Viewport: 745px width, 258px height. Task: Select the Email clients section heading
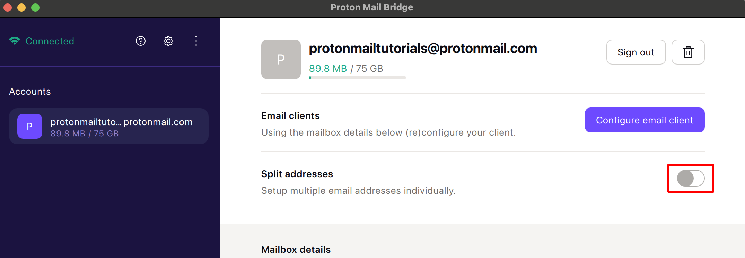[290, 115]
